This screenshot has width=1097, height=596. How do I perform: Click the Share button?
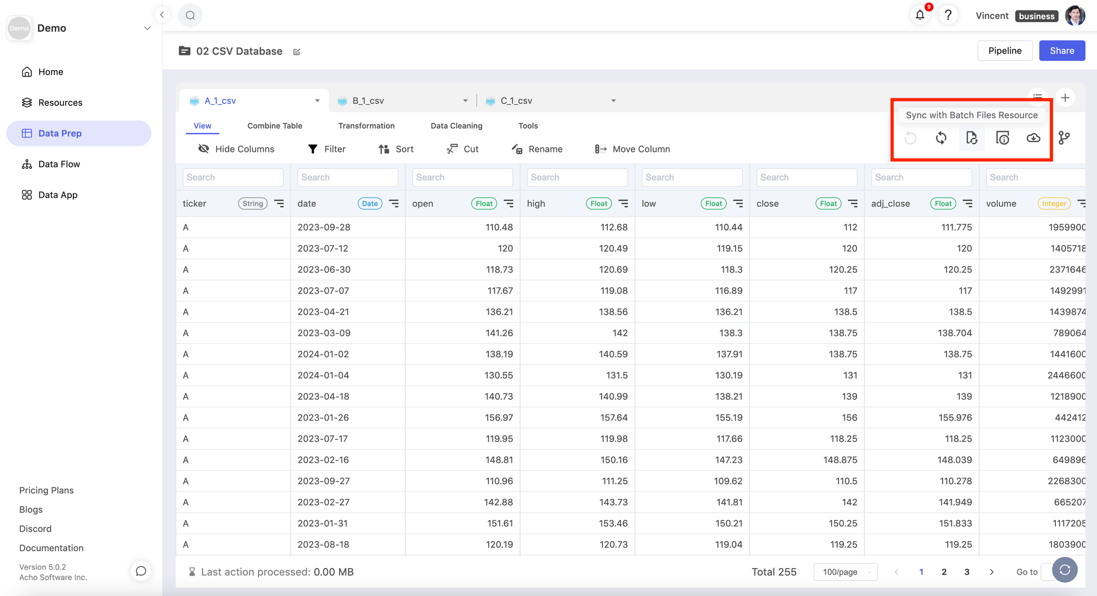1061,50
